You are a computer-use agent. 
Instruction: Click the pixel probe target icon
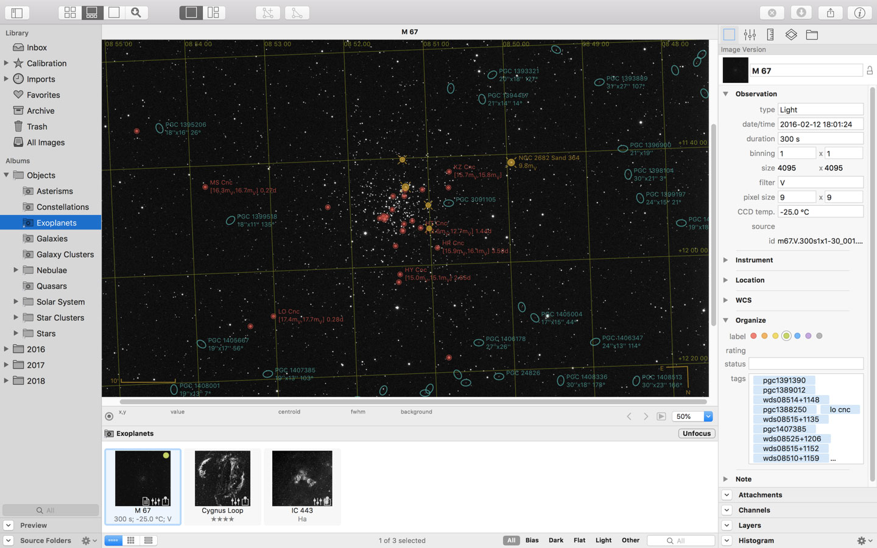tap(109, 416)
